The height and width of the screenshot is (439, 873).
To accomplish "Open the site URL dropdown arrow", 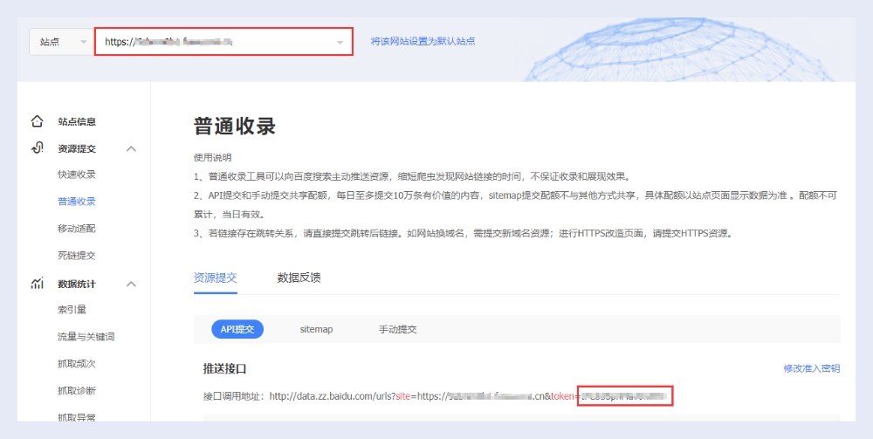I will click(340, 42).
